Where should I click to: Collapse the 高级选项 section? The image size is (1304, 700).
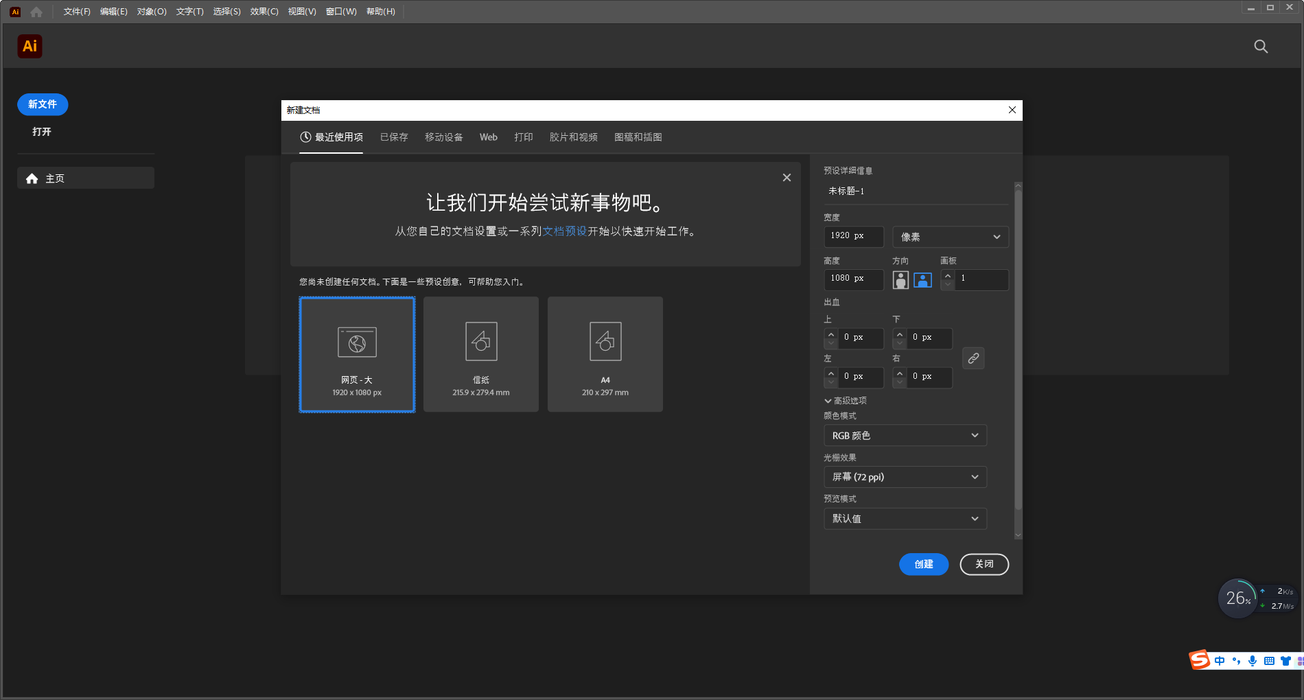click(x=846, y=401)
